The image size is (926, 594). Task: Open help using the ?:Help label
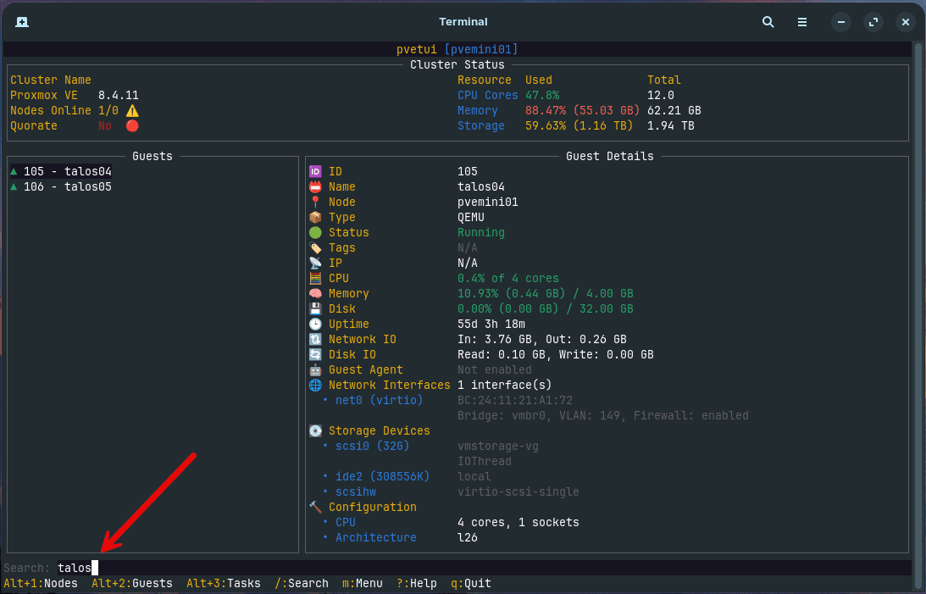coord(416,583)
